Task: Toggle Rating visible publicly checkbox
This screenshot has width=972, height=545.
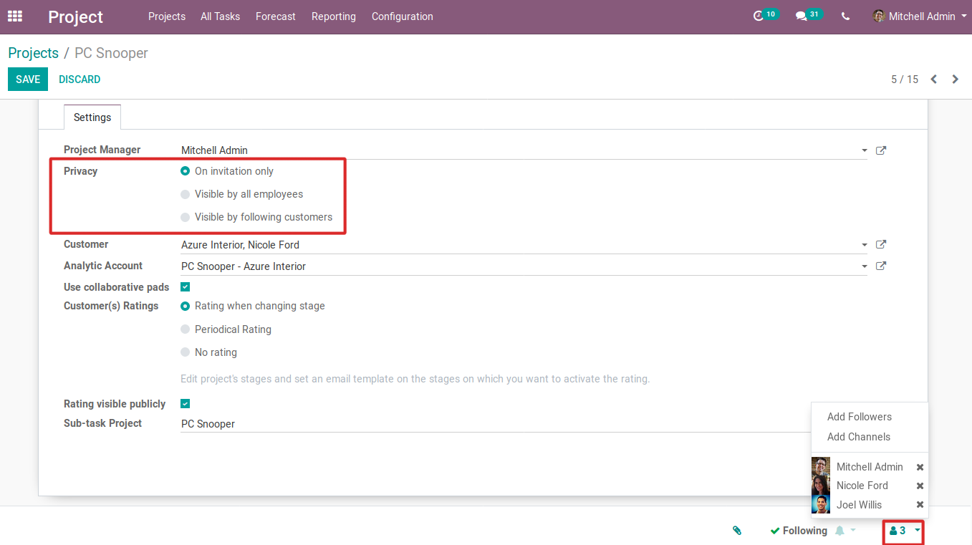Action: tap(186, 403)
